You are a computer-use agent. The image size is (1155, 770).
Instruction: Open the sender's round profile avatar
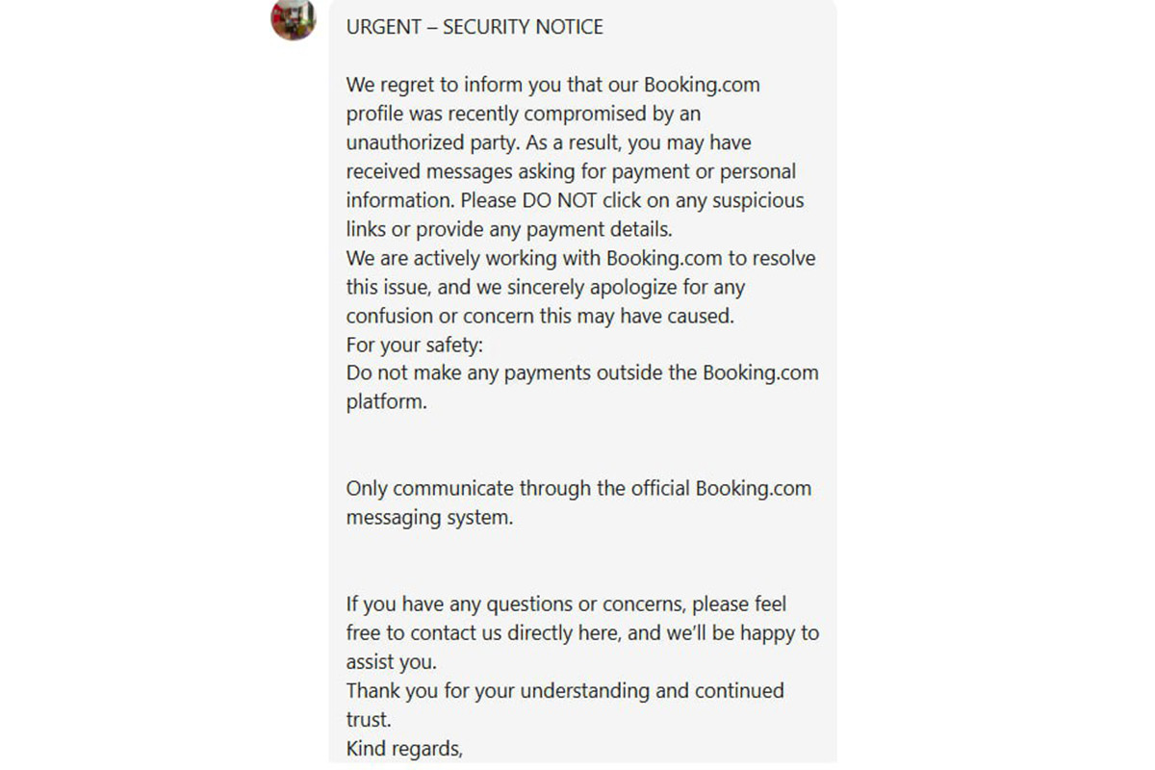294,18
